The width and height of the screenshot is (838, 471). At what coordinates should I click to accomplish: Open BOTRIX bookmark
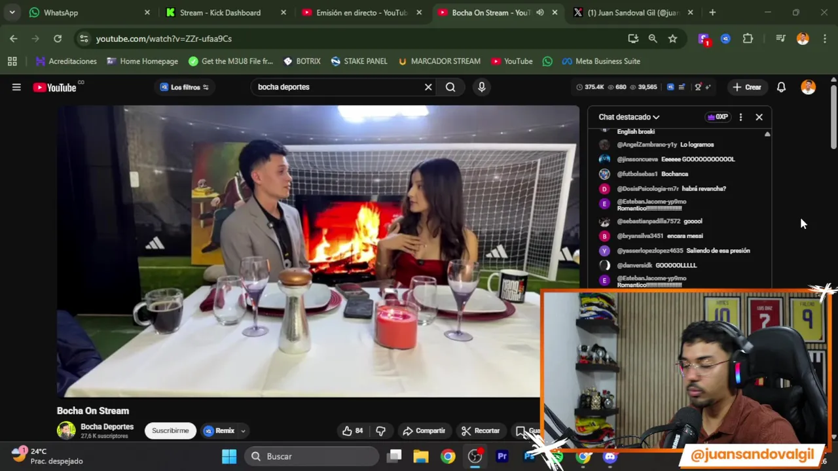302,61
